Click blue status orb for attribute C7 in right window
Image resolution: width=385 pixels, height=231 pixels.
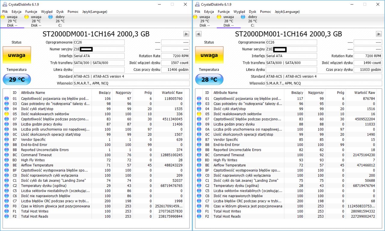(199, 201)
